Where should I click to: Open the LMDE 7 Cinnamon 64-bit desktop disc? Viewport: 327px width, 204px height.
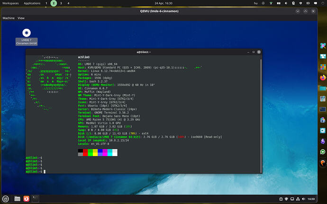click(27, 37)
